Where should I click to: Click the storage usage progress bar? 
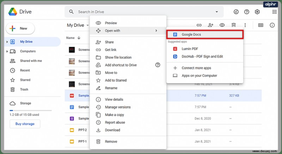click(31, 110)
